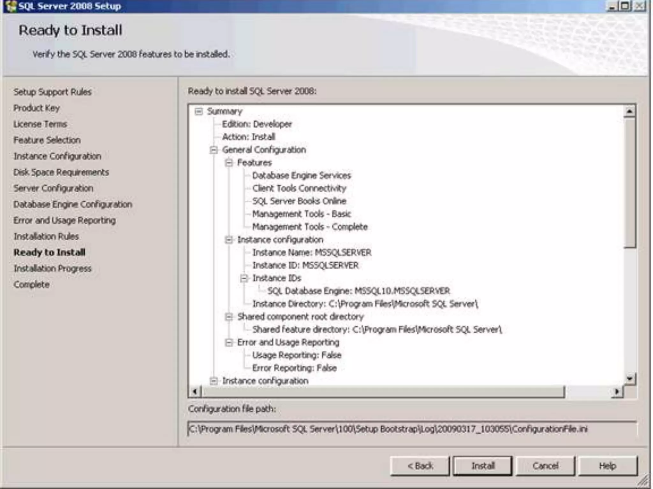Click the scroll up arrow of summary tree
The width and height of the screenshot is (653, 489).
(629, 111)
